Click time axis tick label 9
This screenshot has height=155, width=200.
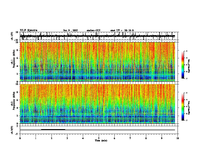point(162,138)
